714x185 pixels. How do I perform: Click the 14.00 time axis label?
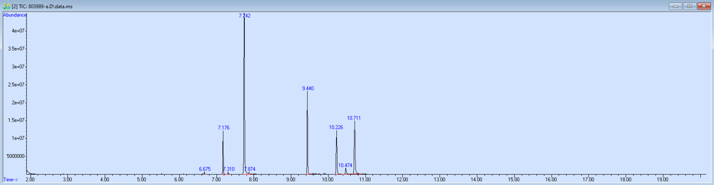click(x=476, y=180)
